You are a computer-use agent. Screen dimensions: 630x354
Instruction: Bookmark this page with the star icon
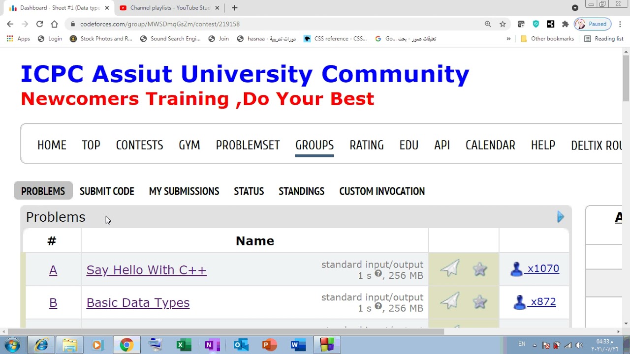click(x=503, y=24)
